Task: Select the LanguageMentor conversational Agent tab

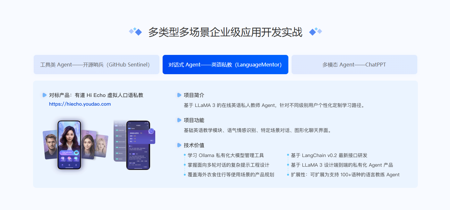Action: pos(225,65)
